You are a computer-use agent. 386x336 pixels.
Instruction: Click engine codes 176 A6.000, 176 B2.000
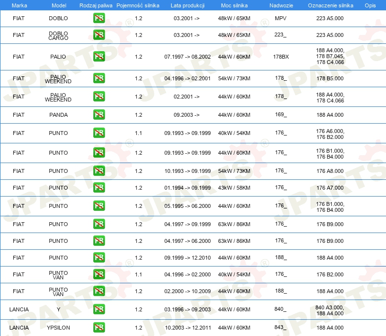coord(330,134)
